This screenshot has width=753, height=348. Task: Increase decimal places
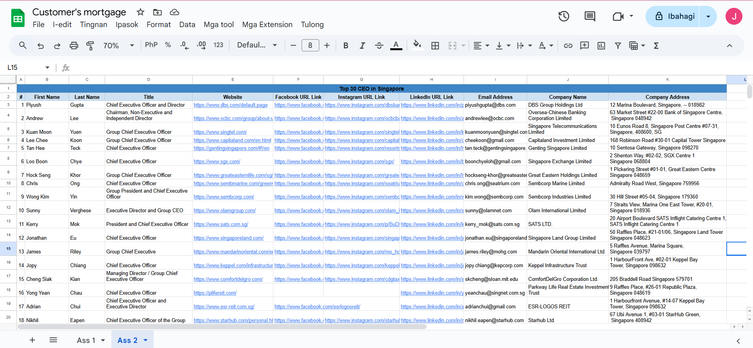click(201, 46)
